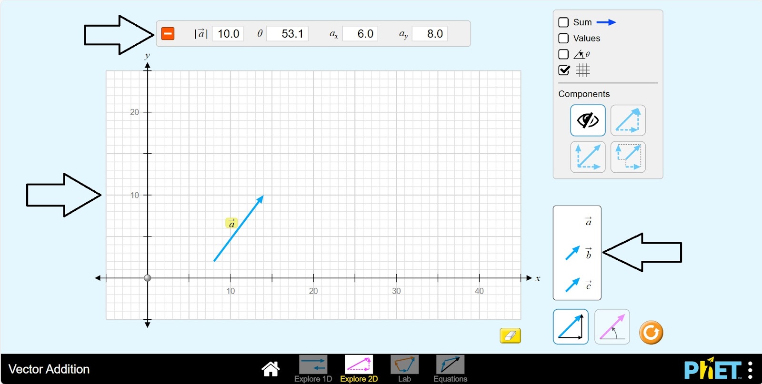Go to the PhET home screen

pos(271,369)
